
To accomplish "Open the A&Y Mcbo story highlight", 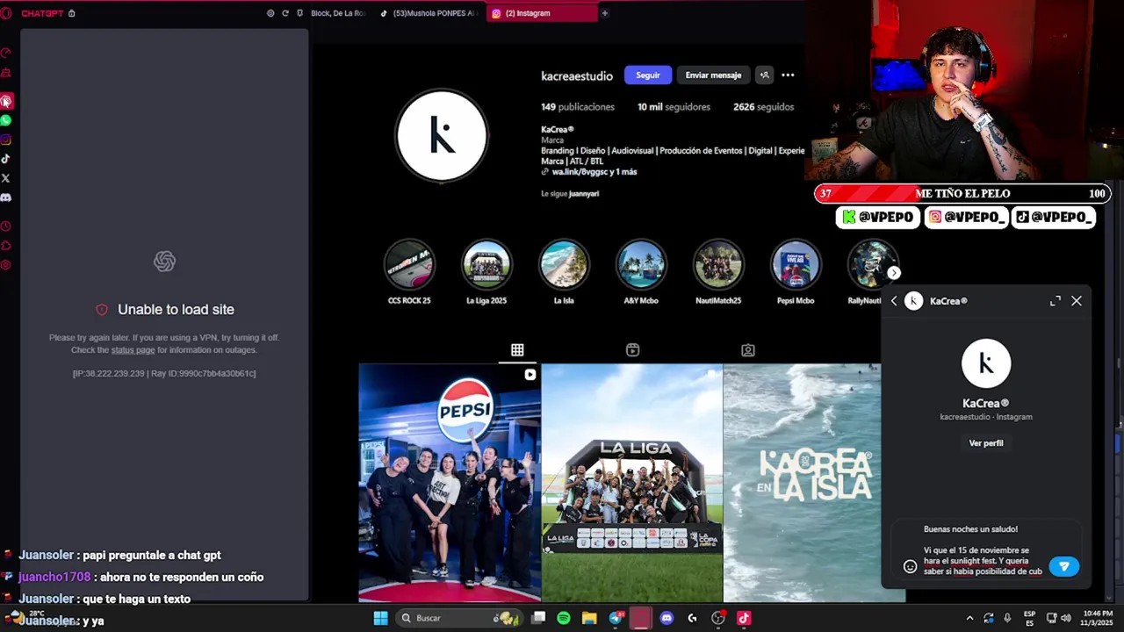I will tap(641, 264).
